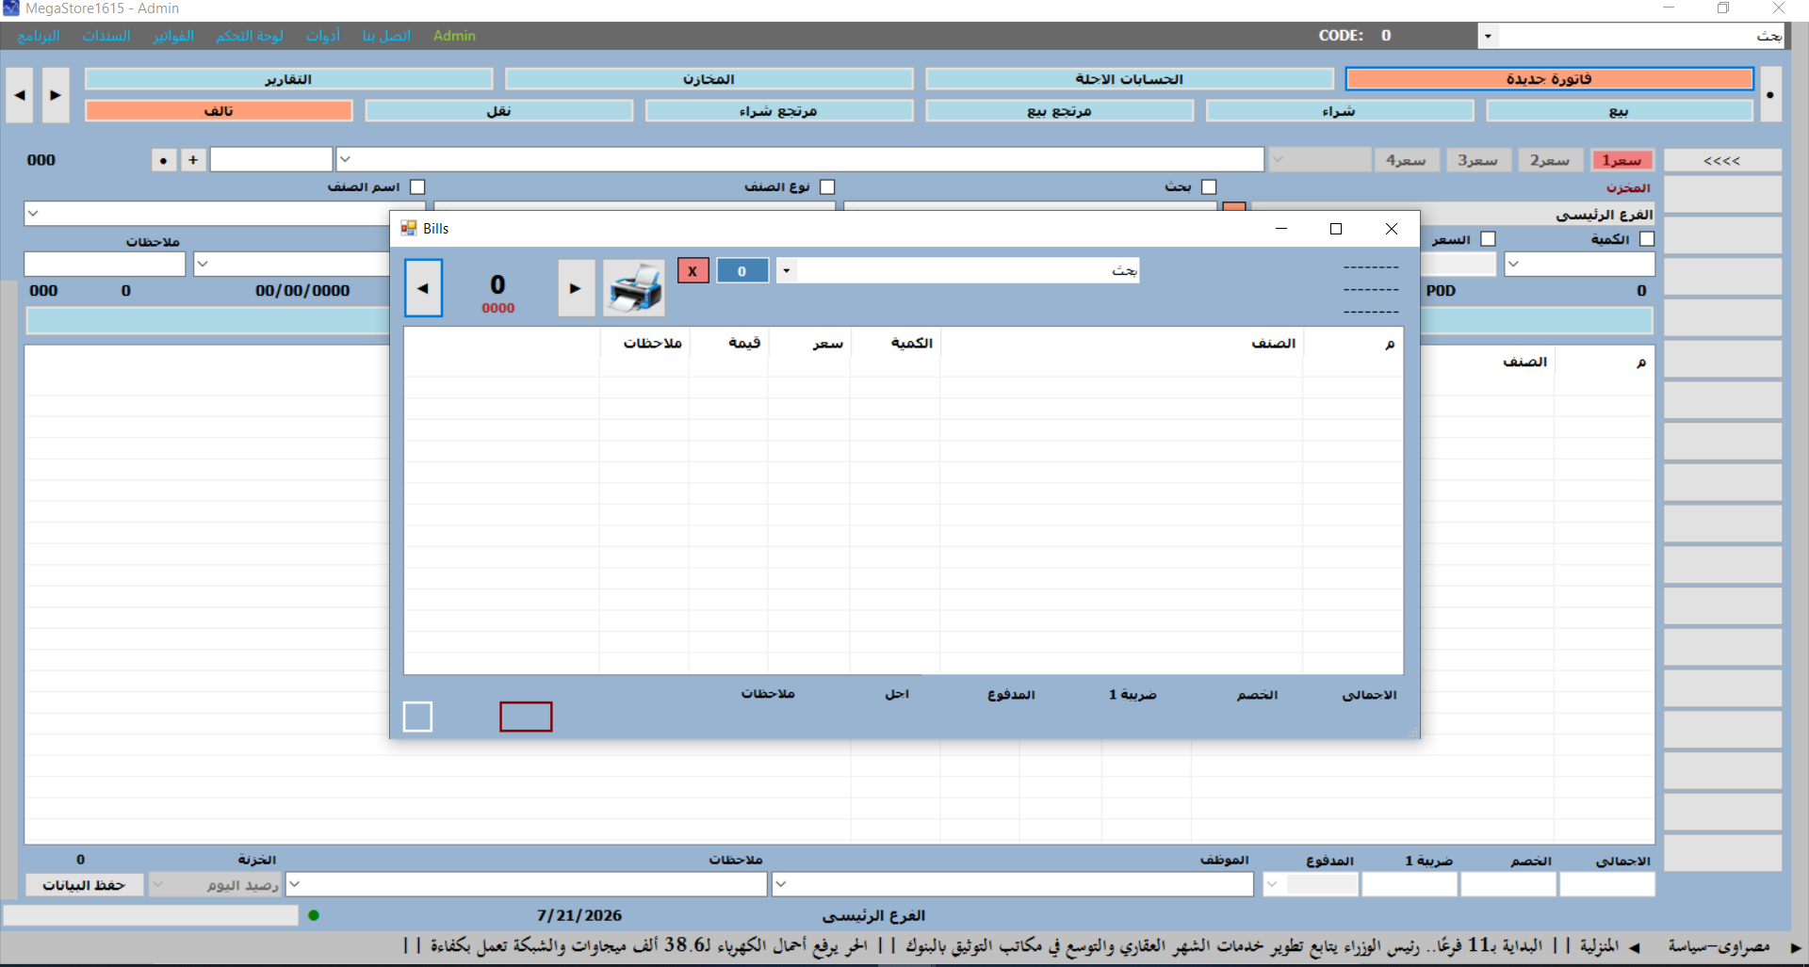1809x967 pixels.
Task: Open the dropdown next to top بحث field
Action: tap(1488, 36)
